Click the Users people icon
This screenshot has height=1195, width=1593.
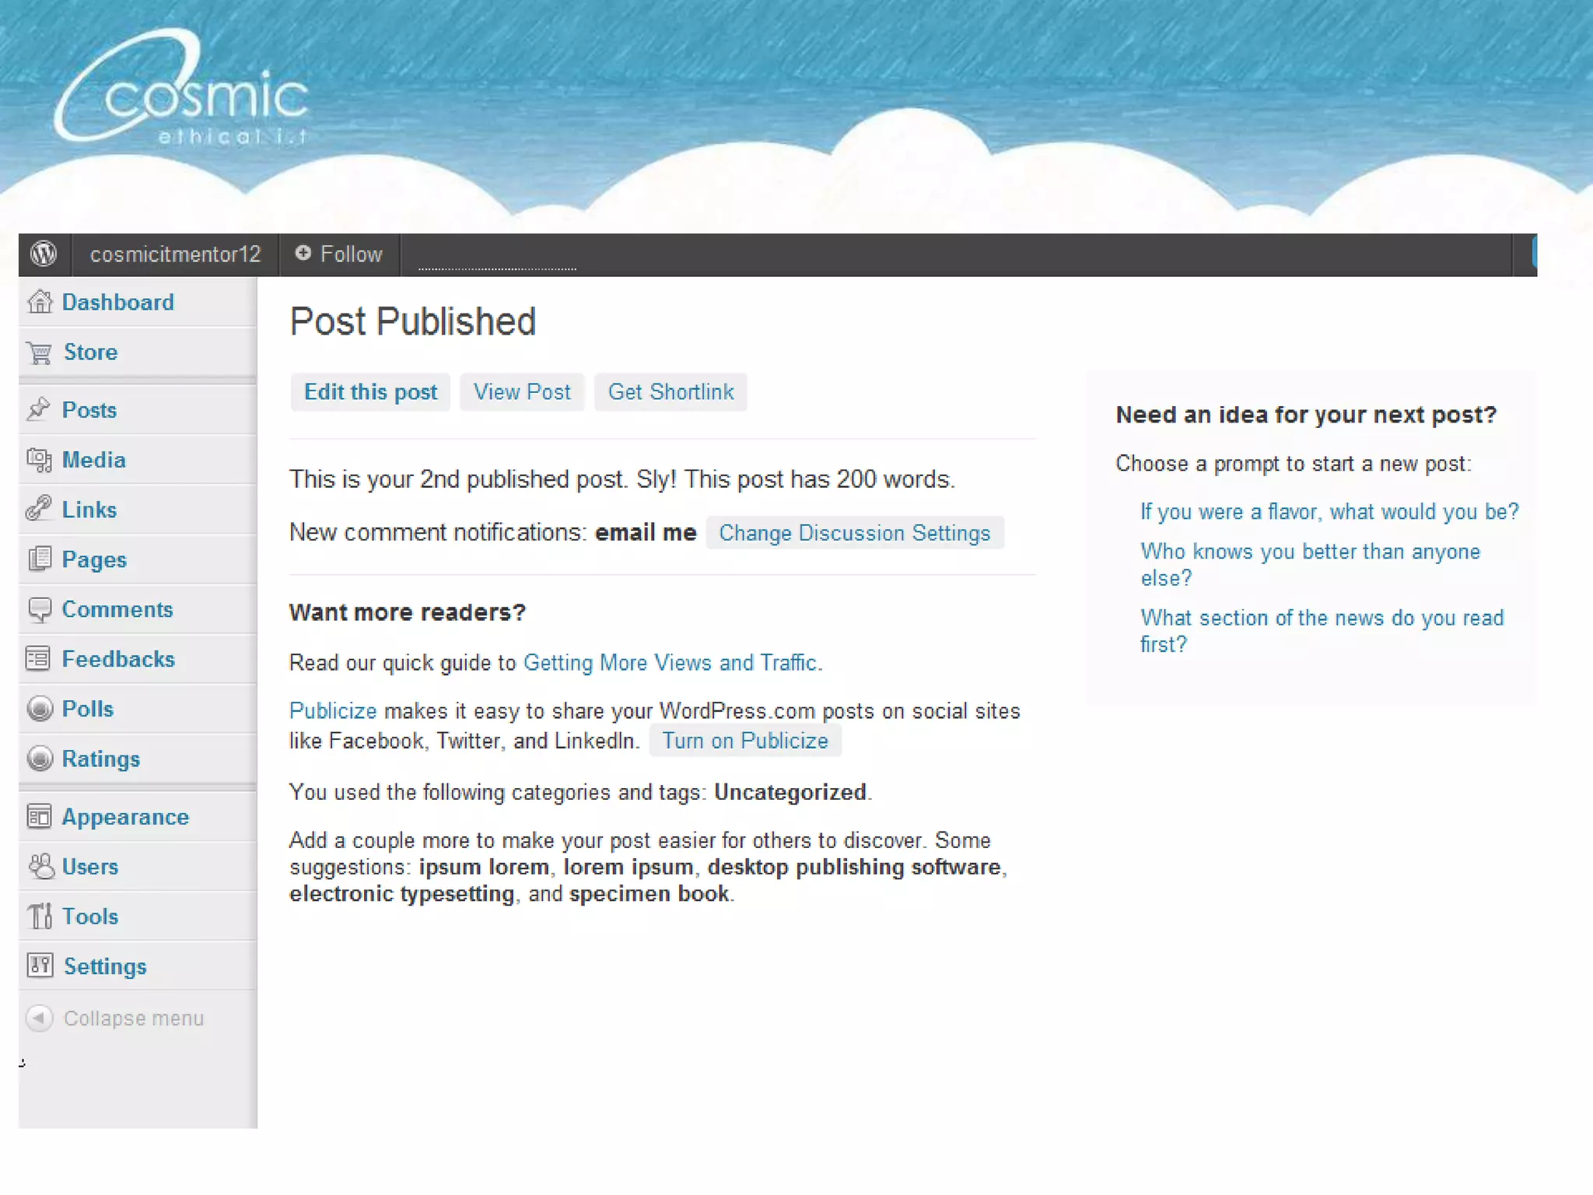(x=40, y=866)
